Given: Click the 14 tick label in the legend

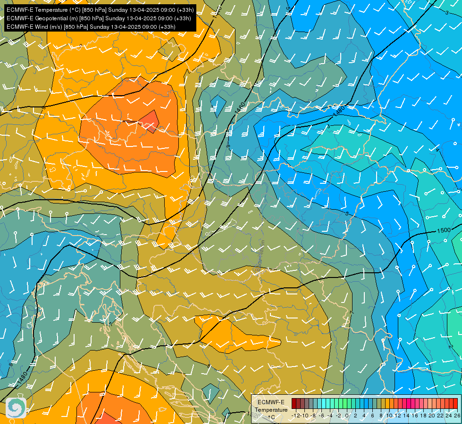Looking at the screenshot, I should pyautogui.click(x=406, y=416).
